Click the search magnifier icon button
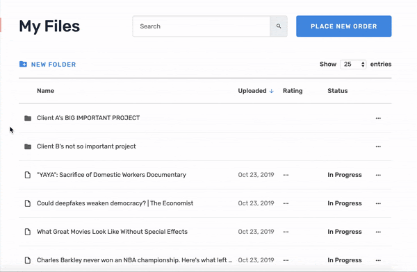This screenshot has height=272, width=417. [x=279, y=26]
